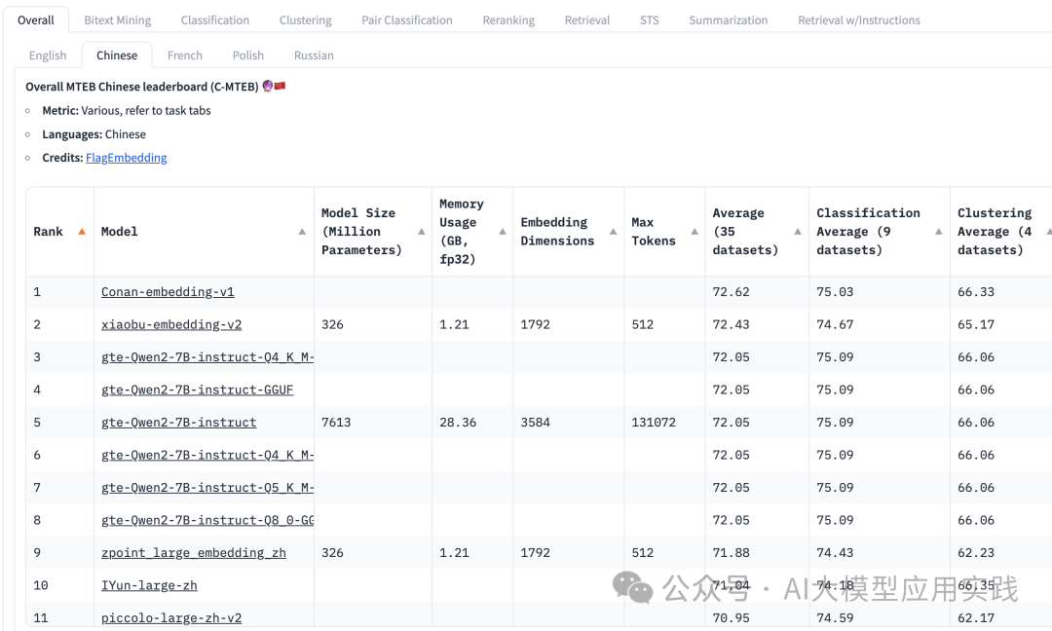Sort by Rank column arrow icon

(x=82, y=232)
